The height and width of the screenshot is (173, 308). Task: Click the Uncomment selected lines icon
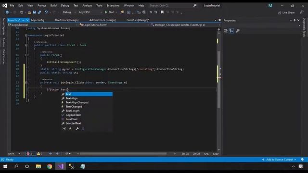(155, 12)
